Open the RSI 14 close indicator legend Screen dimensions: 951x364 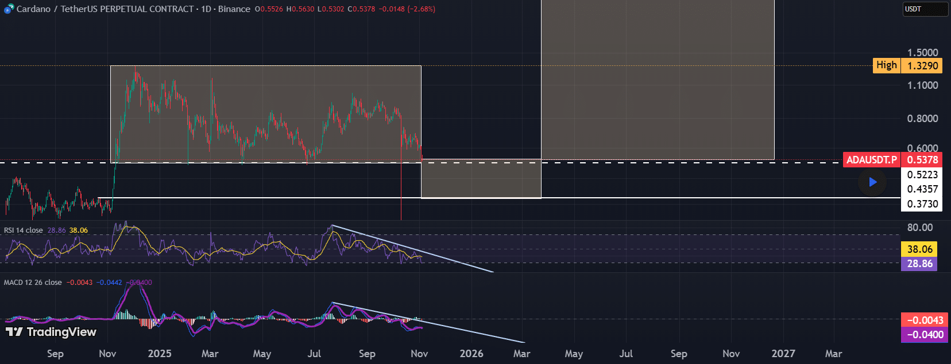tap(23, 230)
